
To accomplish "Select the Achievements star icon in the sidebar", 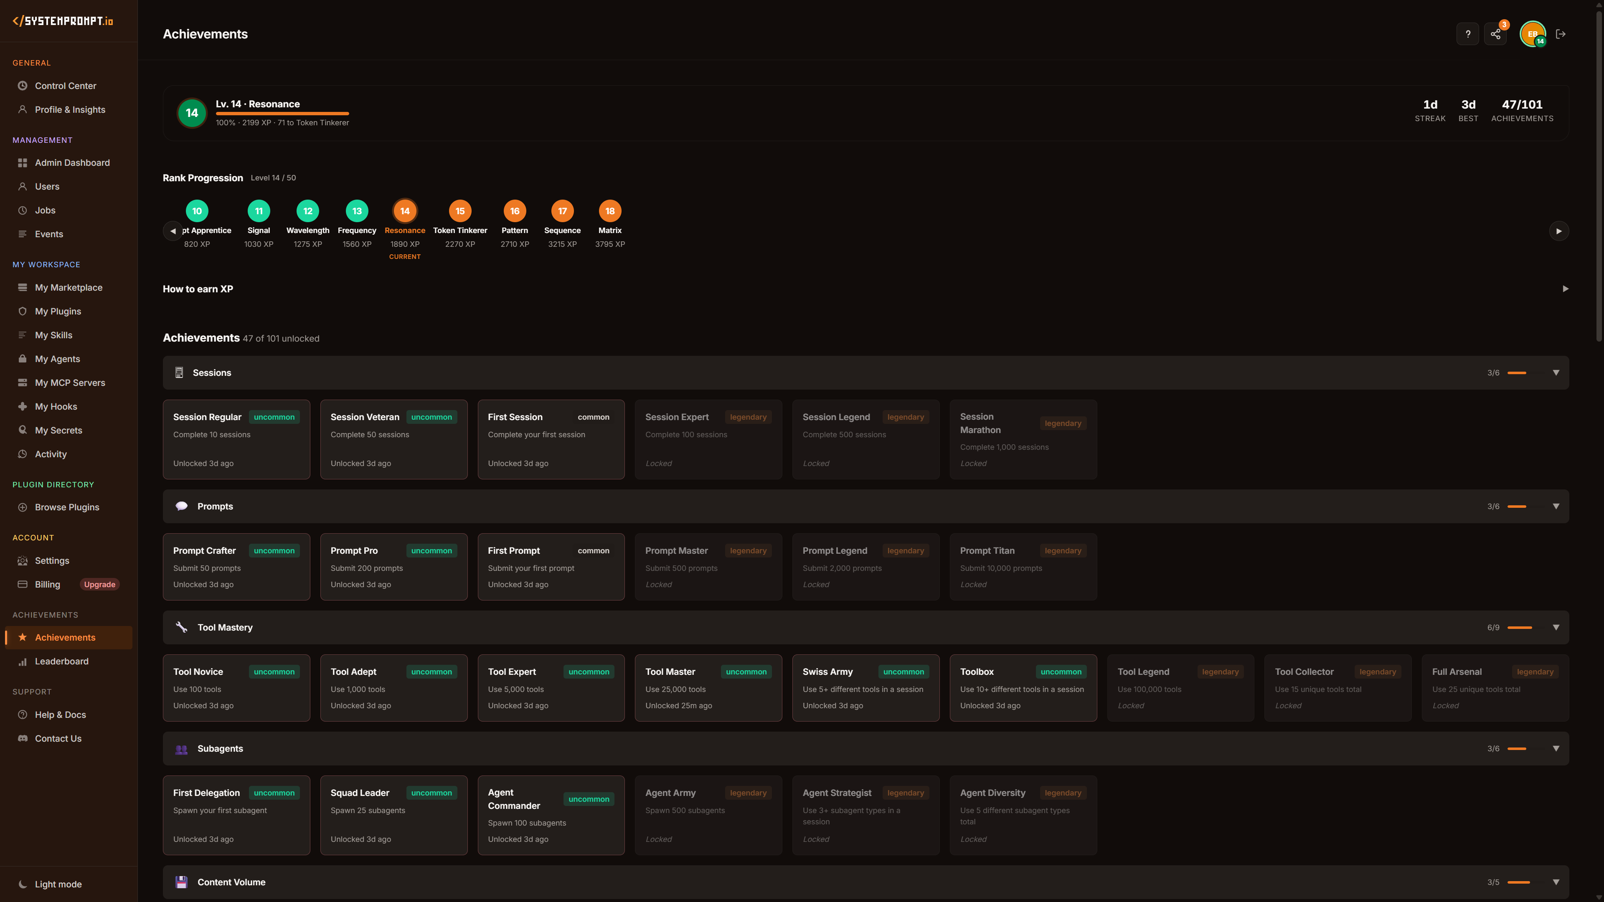I will click(x=22, y=637).
